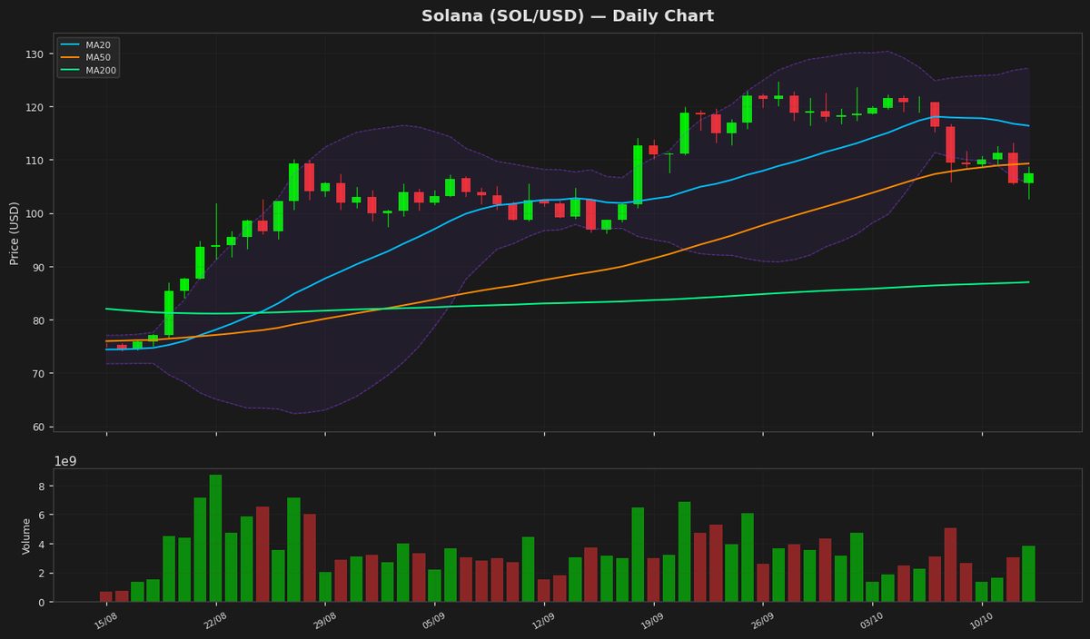
Task: Pick the 120 price tick label
Action: pos(35,107)
